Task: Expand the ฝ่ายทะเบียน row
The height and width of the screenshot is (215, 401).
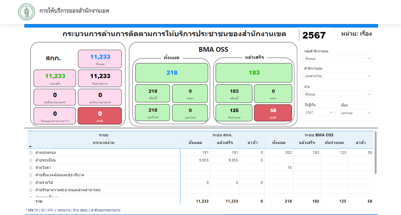Action: 31,160
